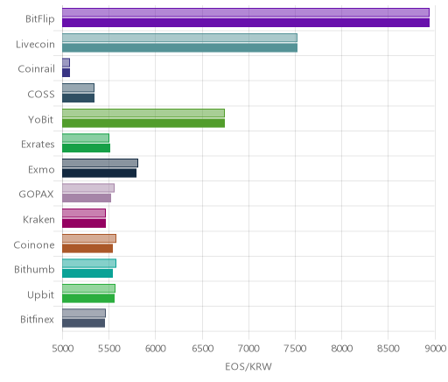Image resolution: width=448 pixels, height=382 pixels.
Task: Select the COSS dark slate bar
Action: pos(78,98)
